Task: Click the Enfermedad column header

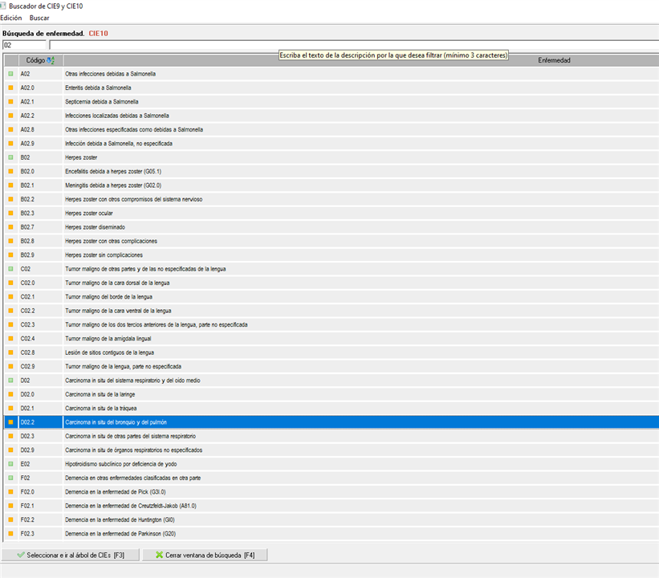Action: tap(554, 60)
